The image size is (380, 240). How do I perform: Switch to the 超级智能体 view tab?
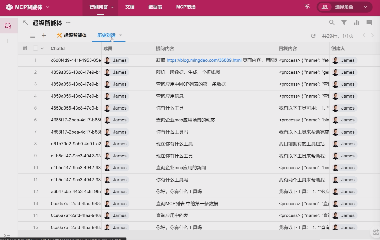click(72, 35)
